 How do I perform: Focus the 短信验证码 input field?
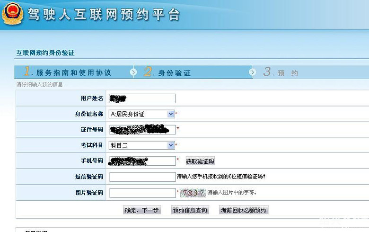click(142, 177)
